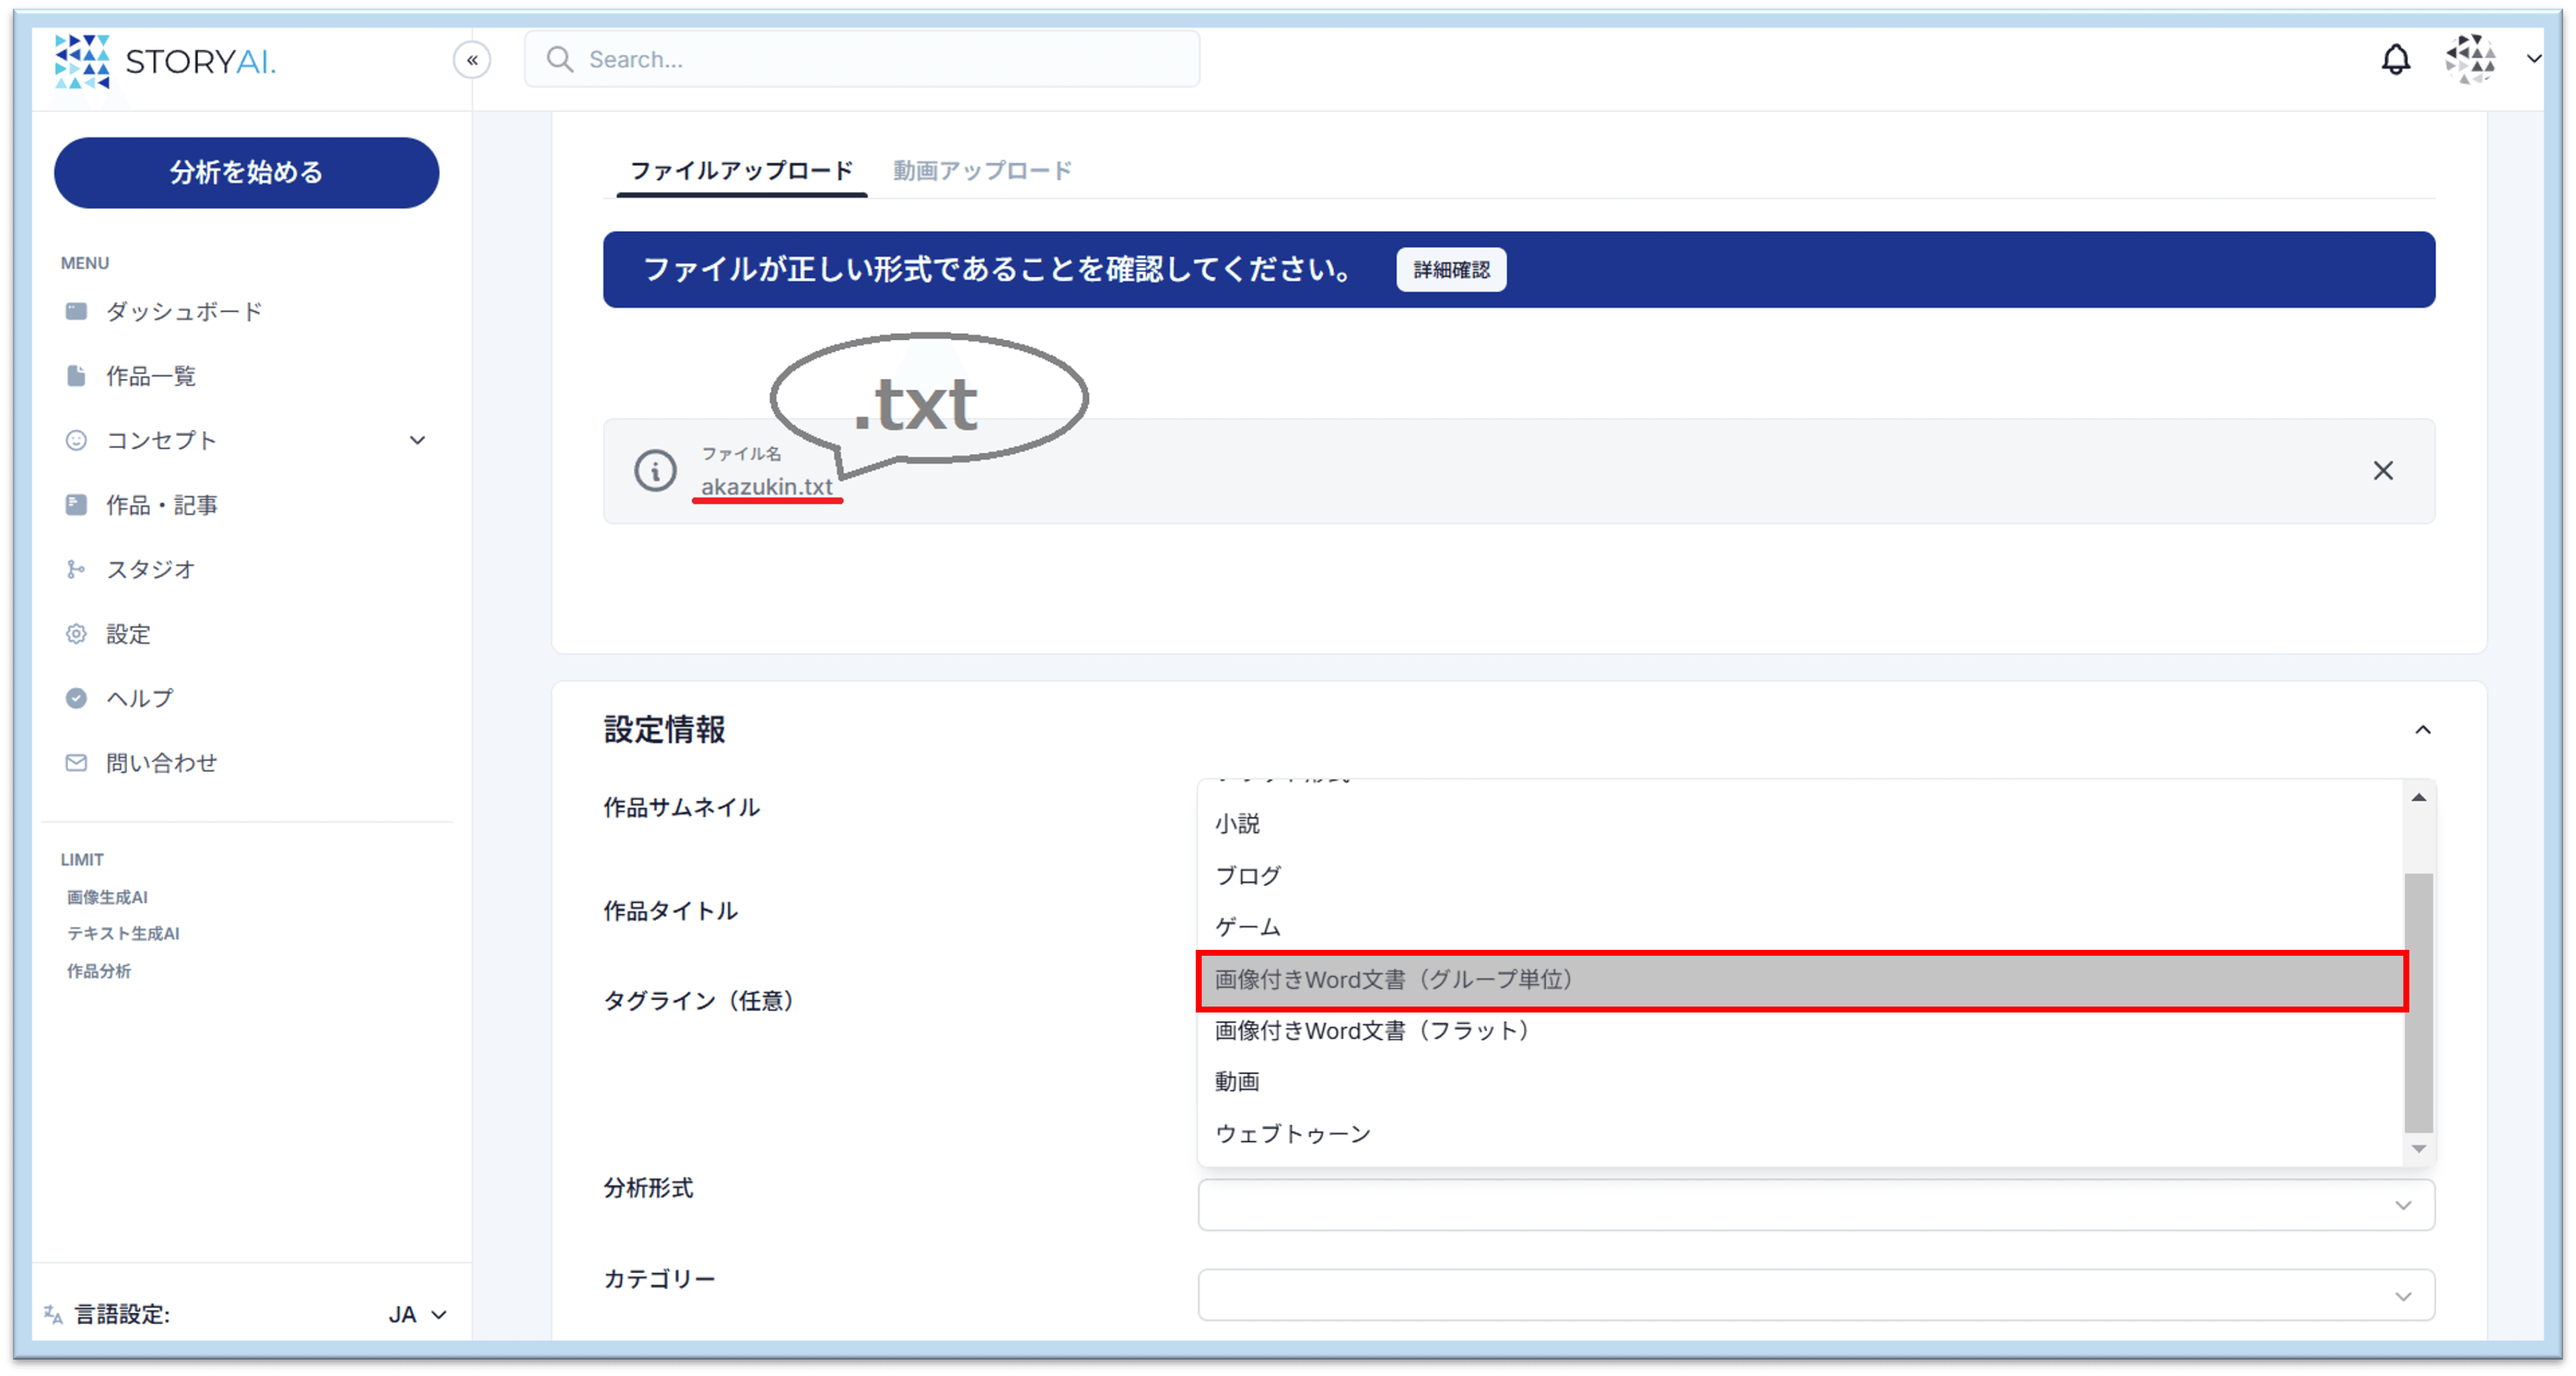Expand the コンセプト submenu chevron

(418, 440)
